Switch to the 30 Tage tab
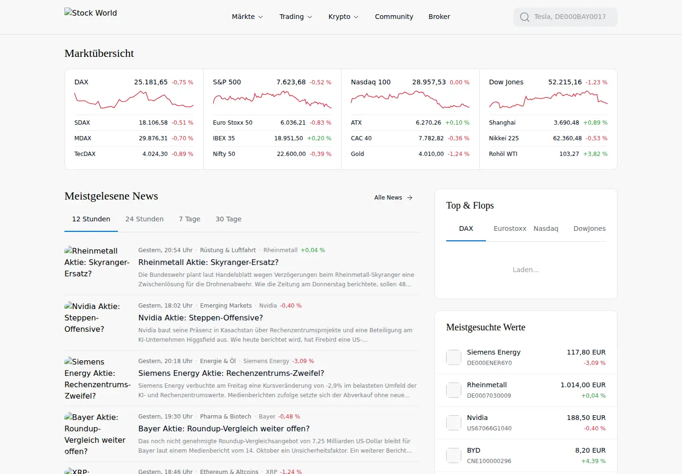 click(x=229, y=219)
